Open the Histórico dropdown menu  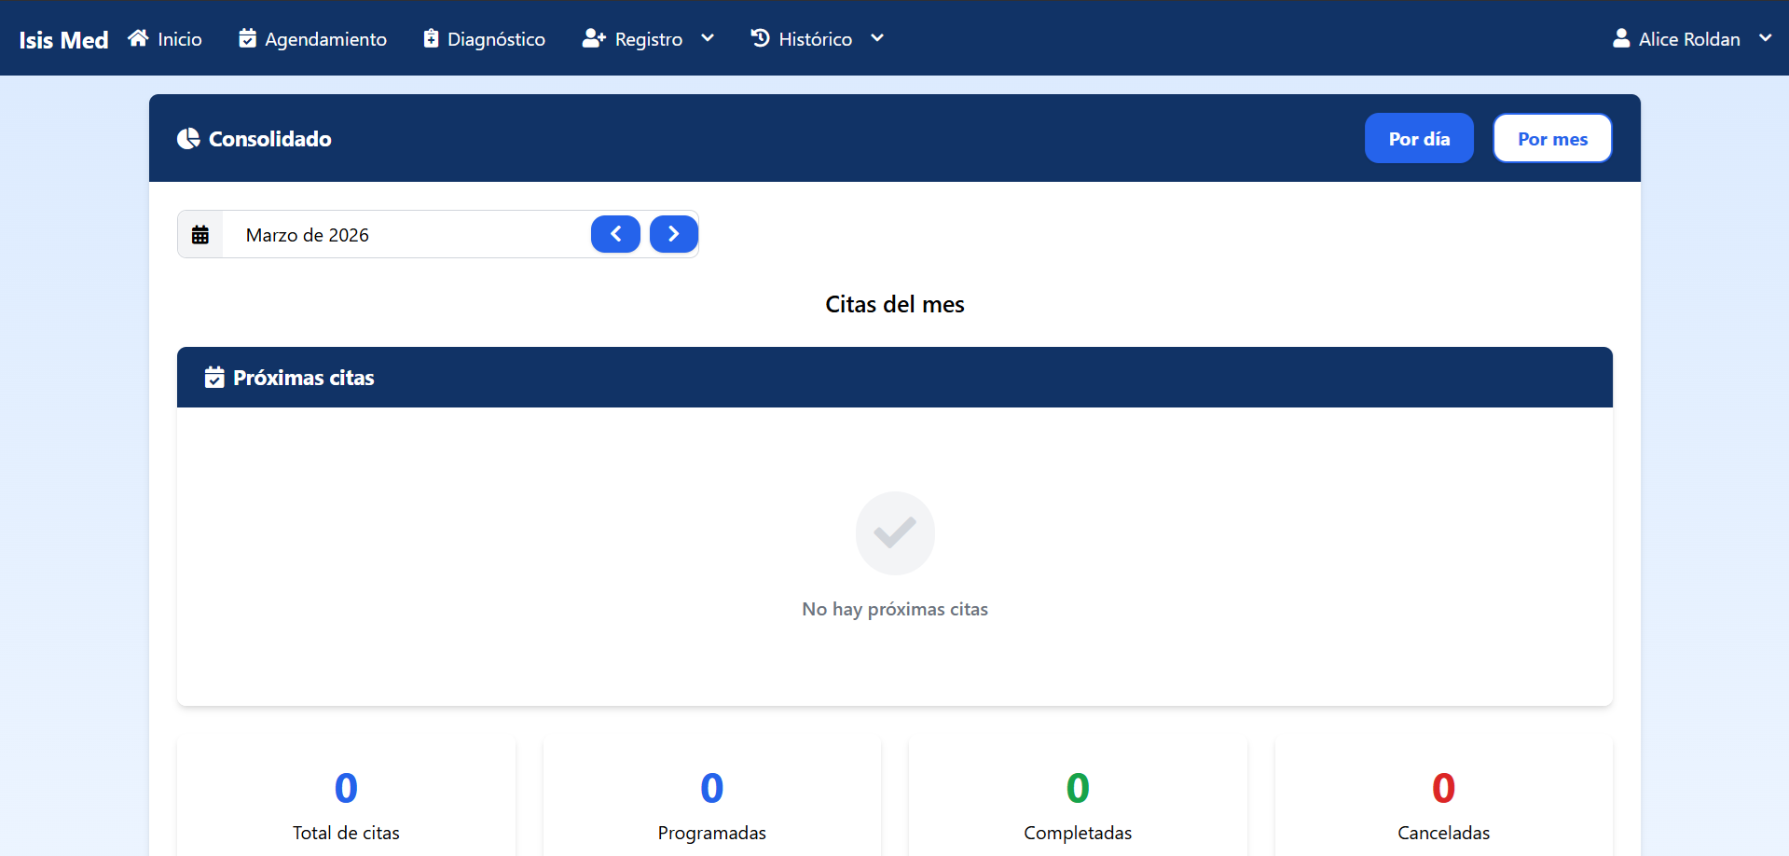click(x=876, y=38)
